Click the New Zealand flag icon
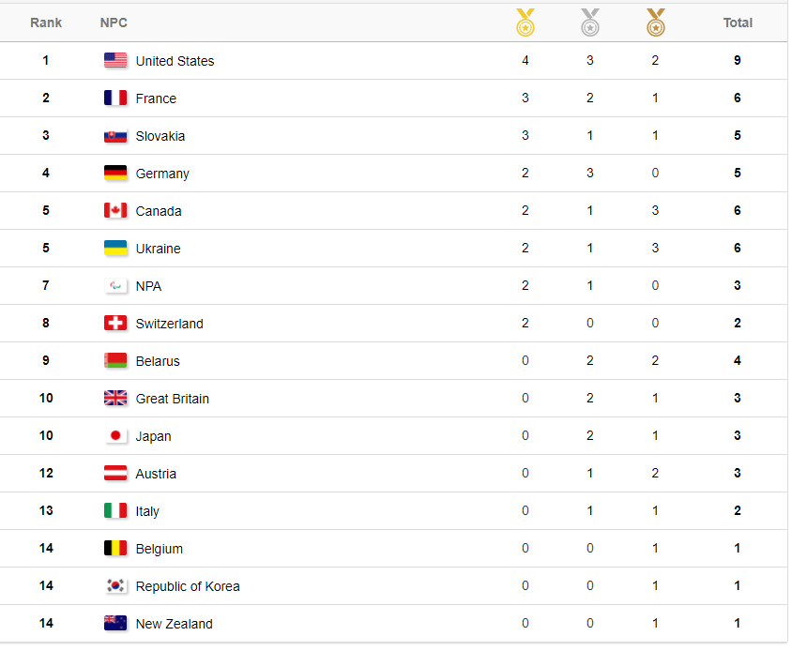This screenshot has width=792, height=651. pos(115,624)
